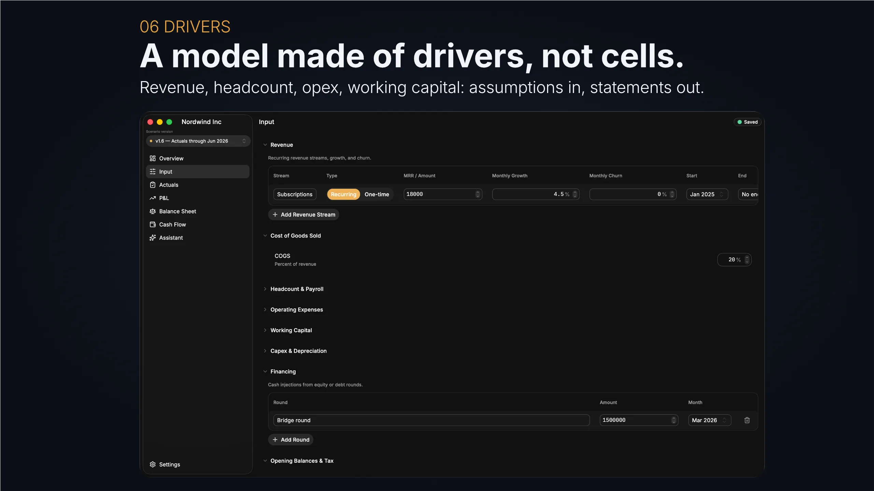Click the MRR amount field 18000
Viewport: 874px width, 491px height.
tap(443, 194)
